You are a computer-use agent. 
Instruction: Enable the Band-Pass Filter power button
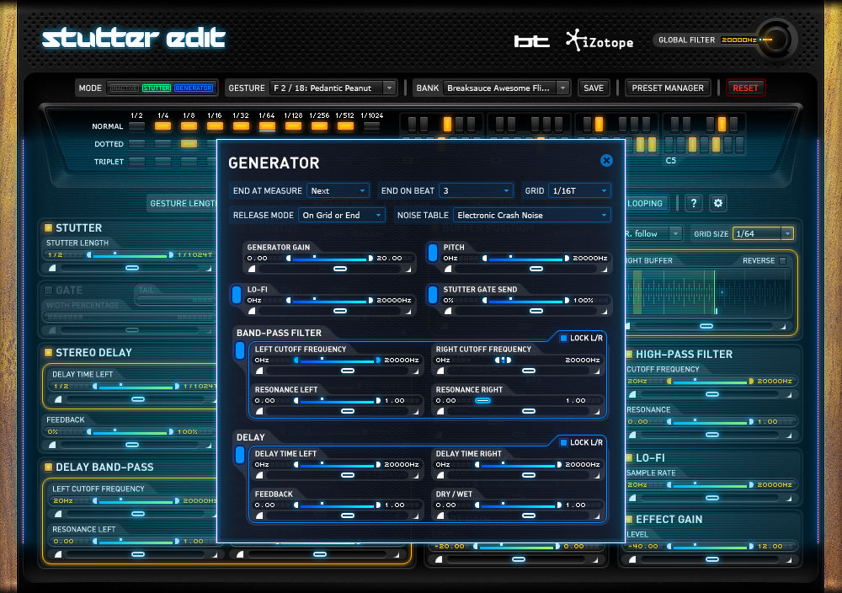click(240, 351)
